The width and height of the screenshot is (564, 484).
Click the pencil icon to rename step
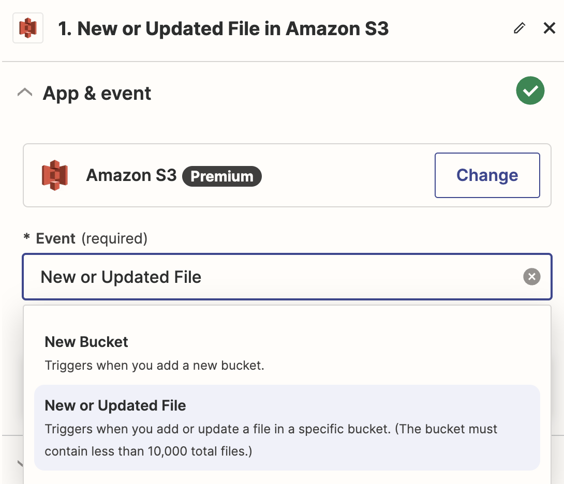tap(520, 28)
